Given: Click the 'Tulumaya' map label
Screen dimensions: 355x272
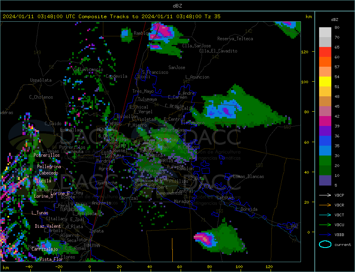Looking at the screenshot, I should 148,99.
